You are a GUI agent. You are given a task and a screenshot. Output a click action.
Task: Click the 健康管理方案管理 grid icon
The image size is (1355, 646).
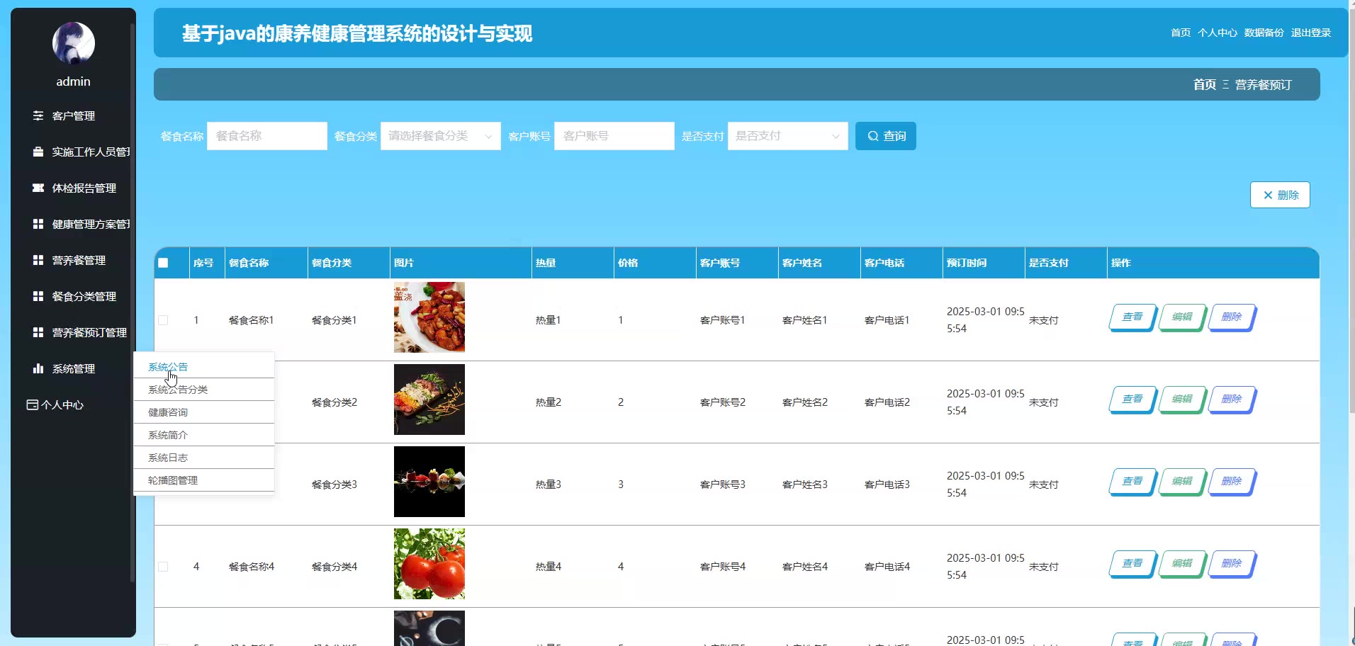[38, 224]
